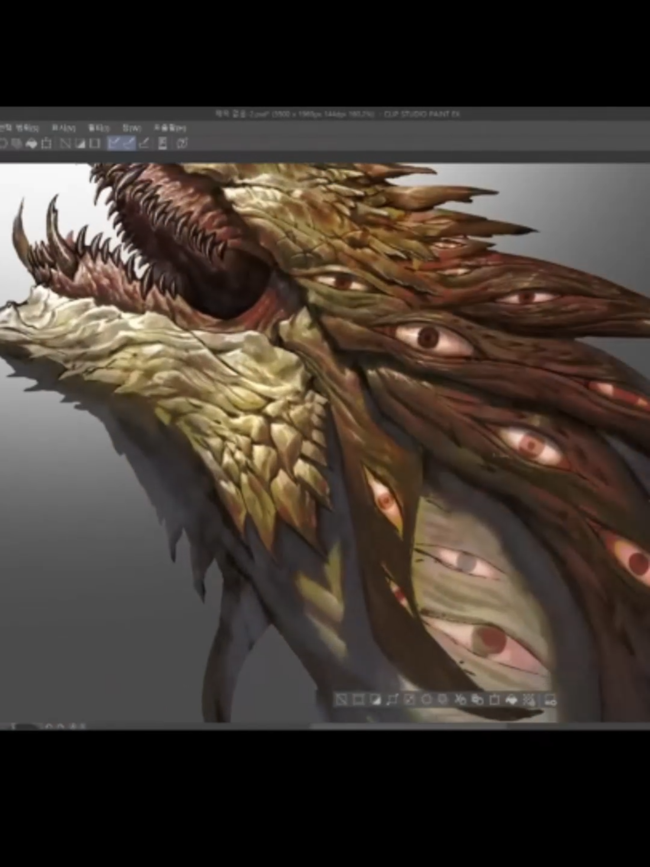This screenshot has width=650, height=867.
Task: Crop to selection in the selection launcher
Action: pos(358,700)
